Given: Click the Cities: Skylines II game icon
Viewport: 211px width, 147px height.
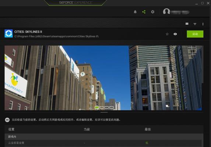Looking at the screenshot, I should coord(8,33).
